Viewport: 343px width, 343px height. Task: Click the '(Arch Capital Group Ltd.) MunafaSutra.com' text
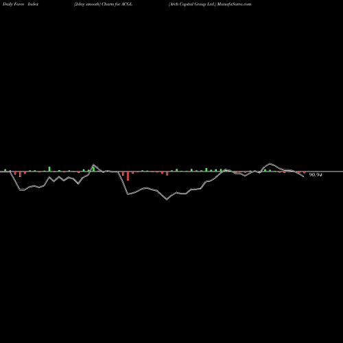coord(210,4)
